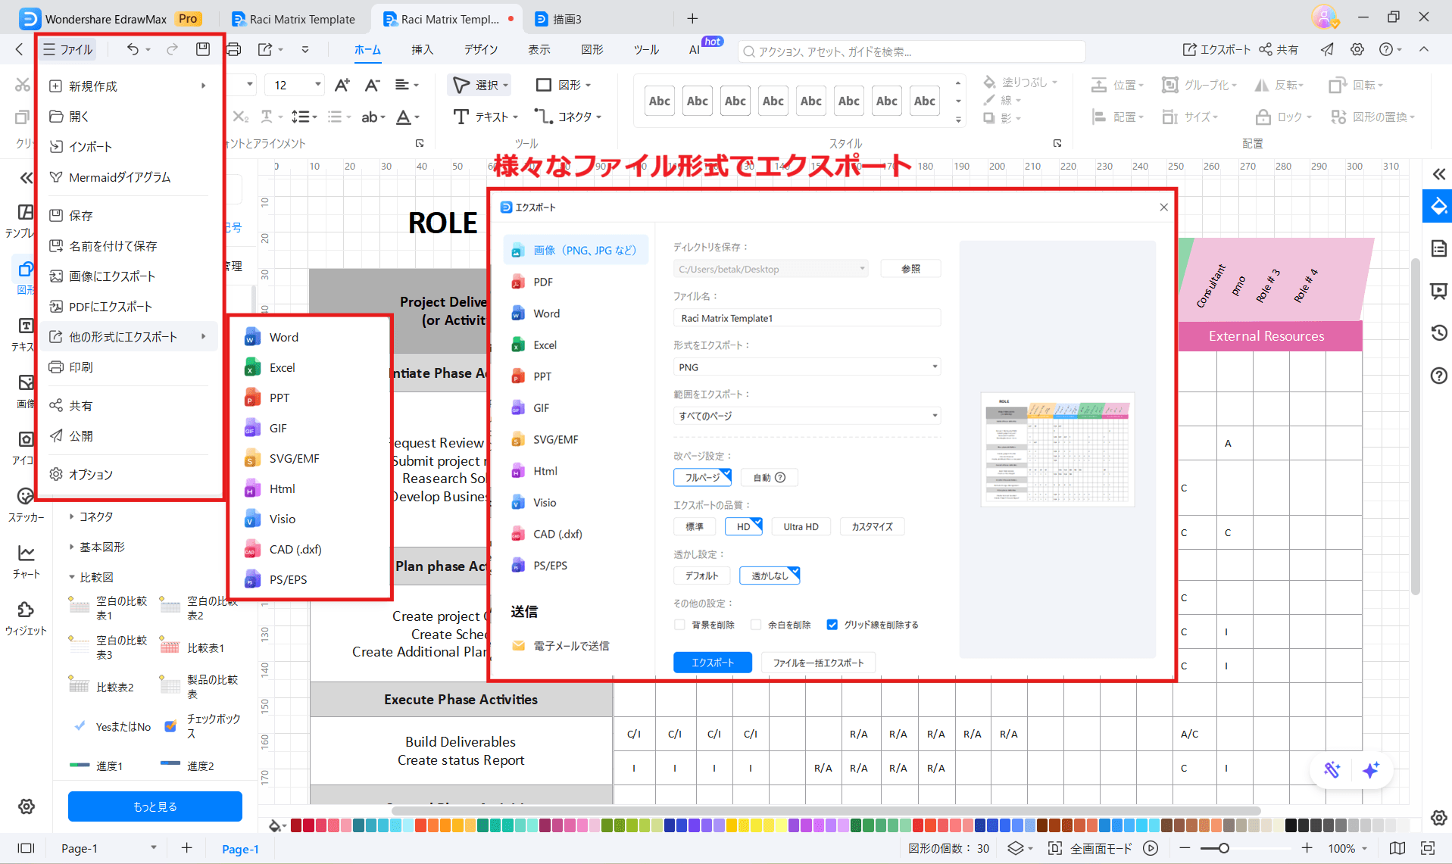Image resolution: width=1452 pixels, height=864 pixels.
Task: Click the save disk icon
Action: [202, 49]
